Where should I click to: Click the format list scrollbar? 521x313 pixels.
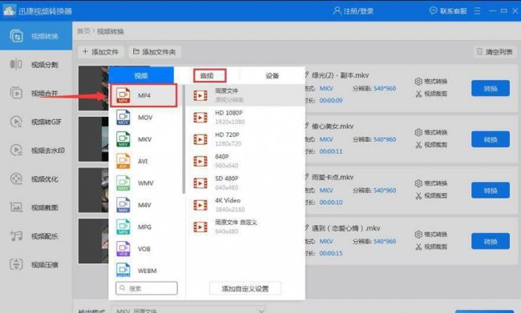coord(184,139)
